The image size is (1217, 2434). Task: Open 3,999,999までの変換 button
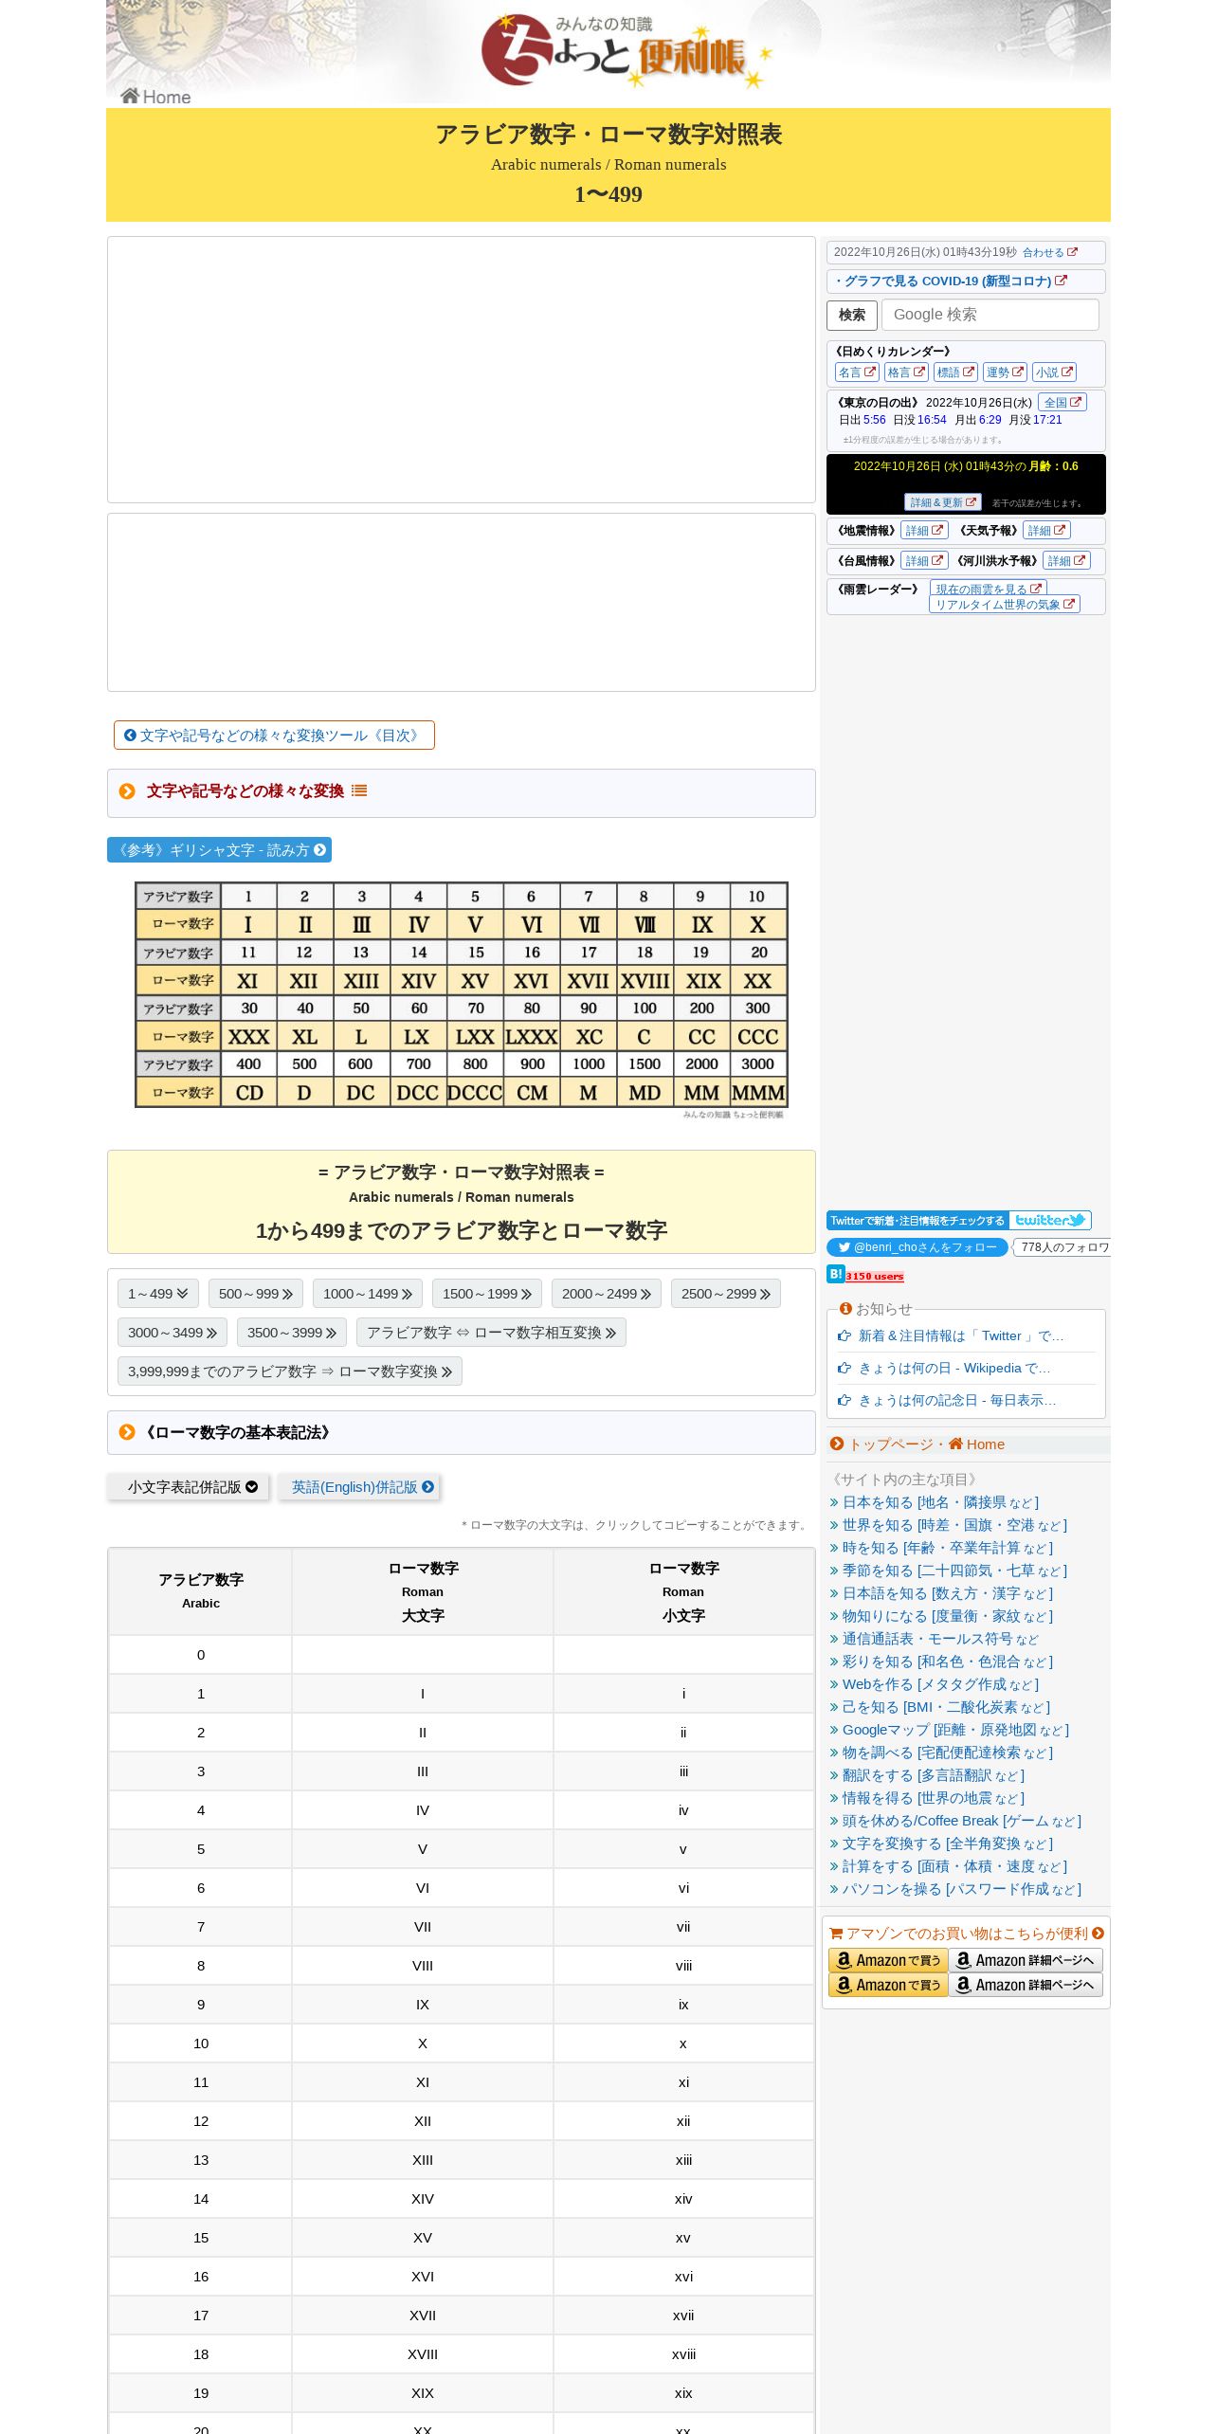click(x=290, y=1371)
